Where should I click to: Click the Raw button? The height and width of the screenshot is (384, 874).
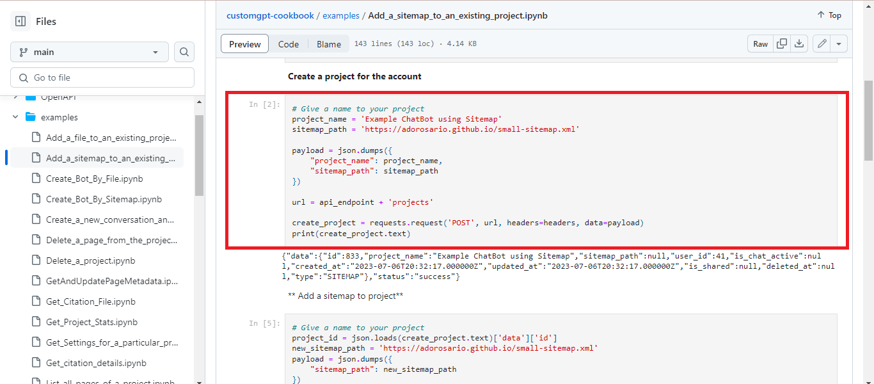click(x=760, y=44)
